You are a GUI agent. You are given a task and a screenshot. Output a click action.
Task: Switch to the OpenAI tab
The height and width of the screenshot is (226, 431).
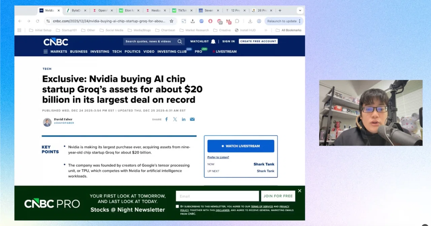click(102, 10)
